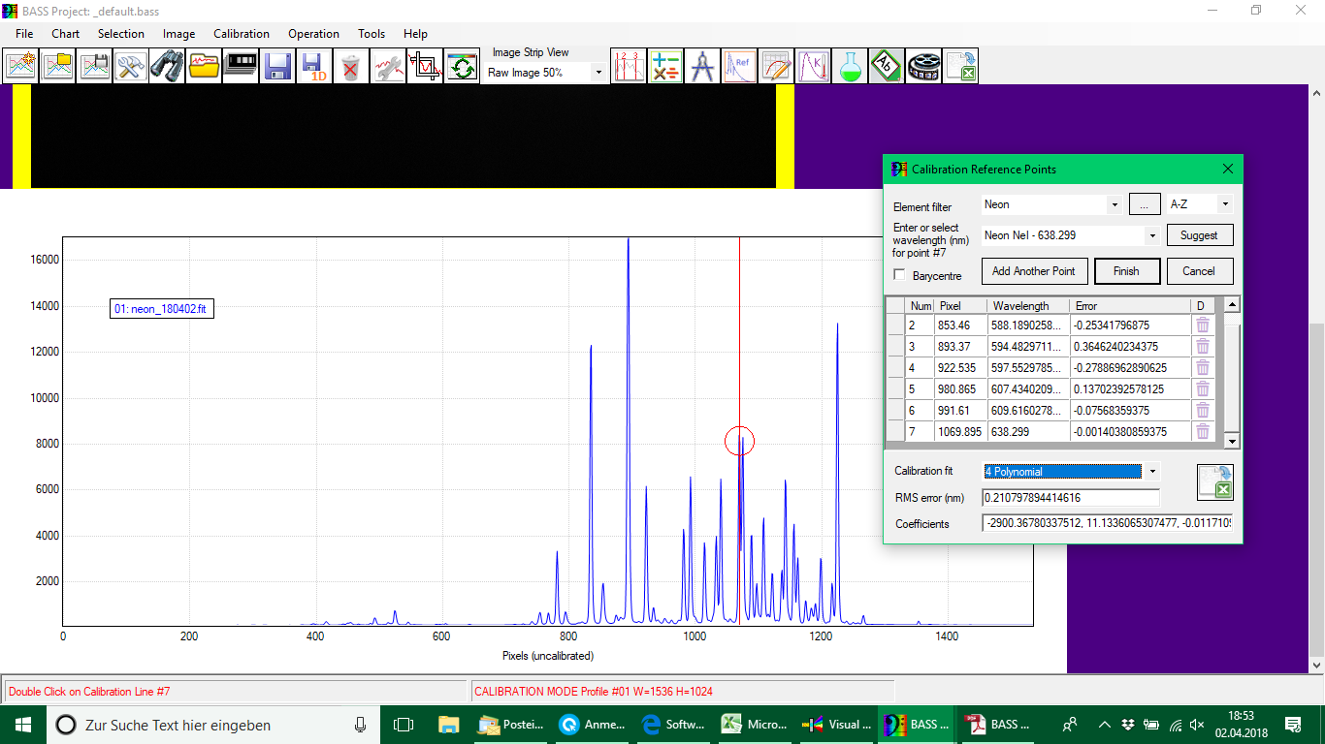
Task: Click the drafting compass toolbar icon
Action: [702, 67]
